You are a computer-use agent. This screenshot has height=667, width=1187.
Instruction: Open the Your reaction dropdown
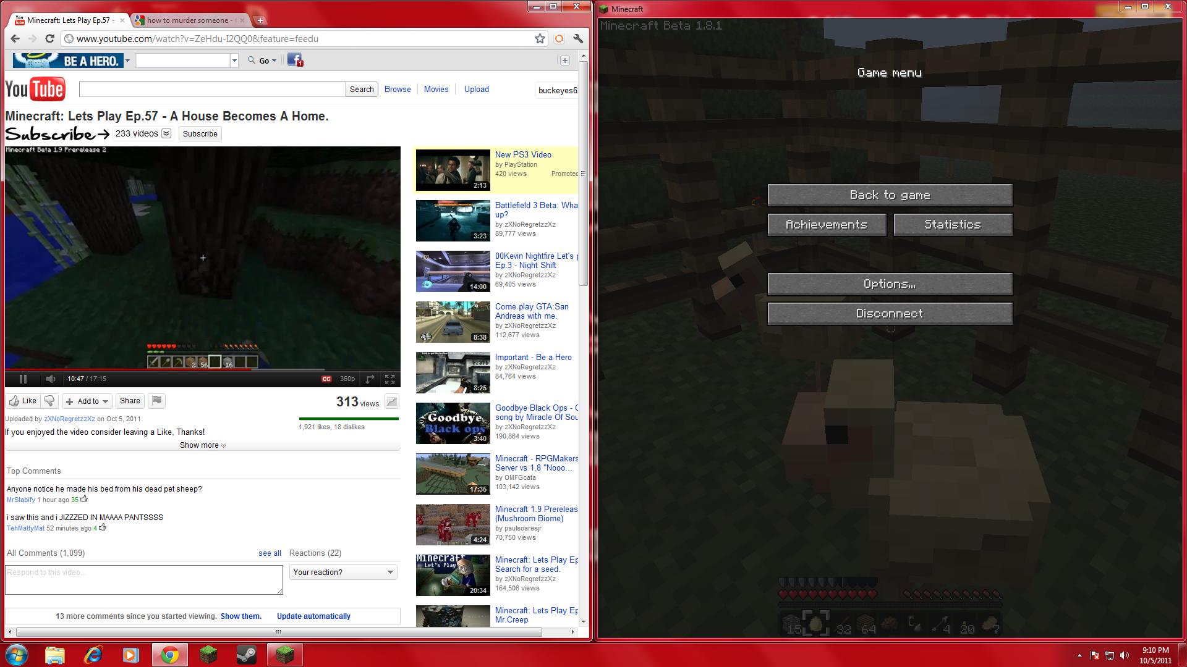343,572
